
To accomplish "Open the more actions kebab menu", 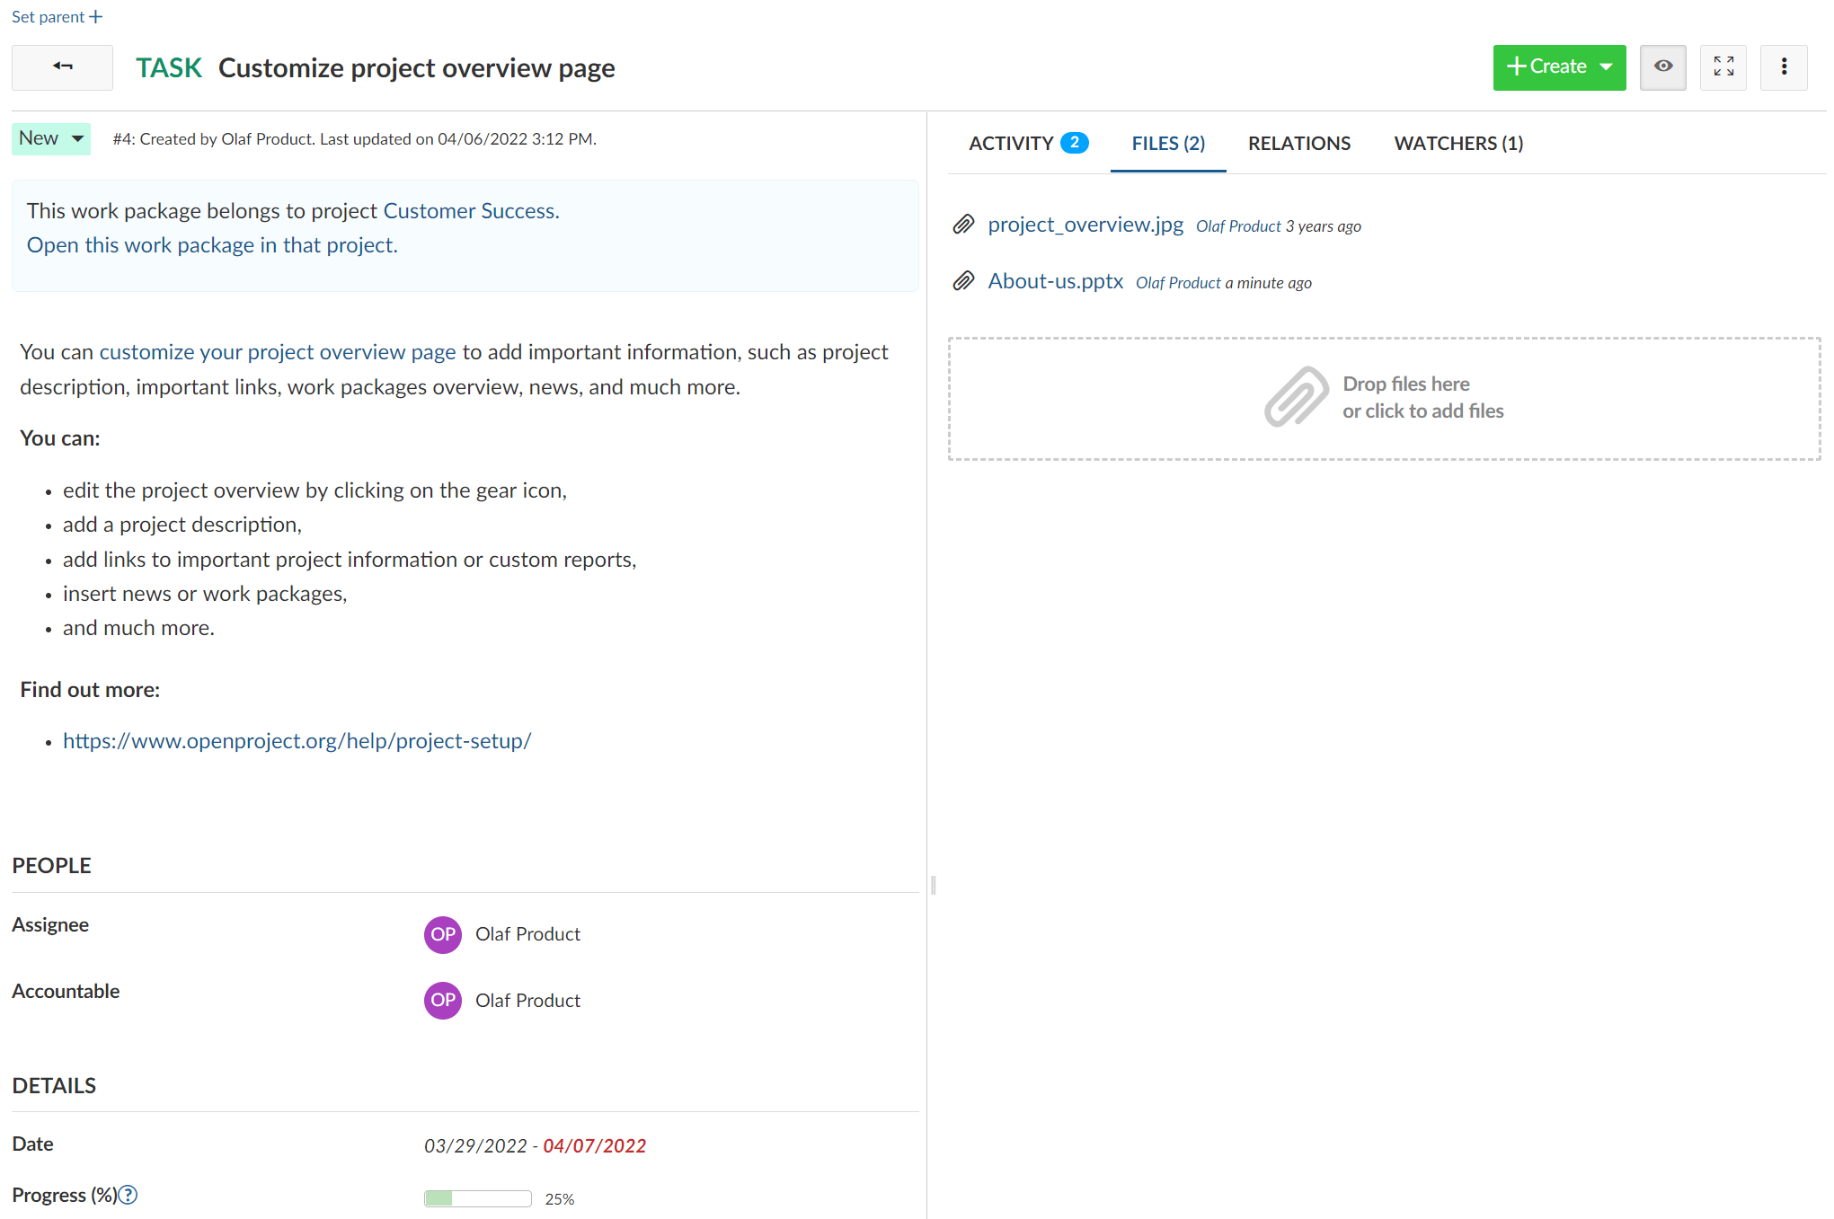I will tap(1784, 67).
